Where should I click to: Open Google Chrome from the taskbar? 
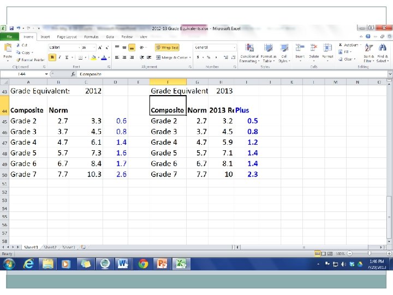(144, 263)
